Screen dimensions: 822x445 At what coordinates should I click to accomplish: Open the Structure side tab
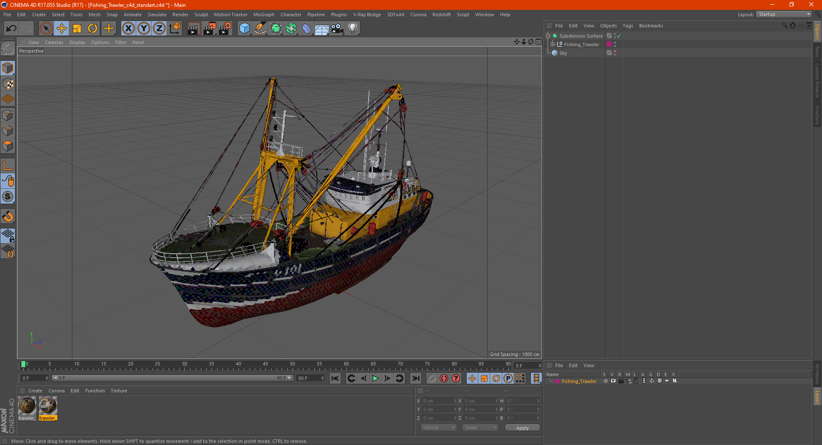817,115
